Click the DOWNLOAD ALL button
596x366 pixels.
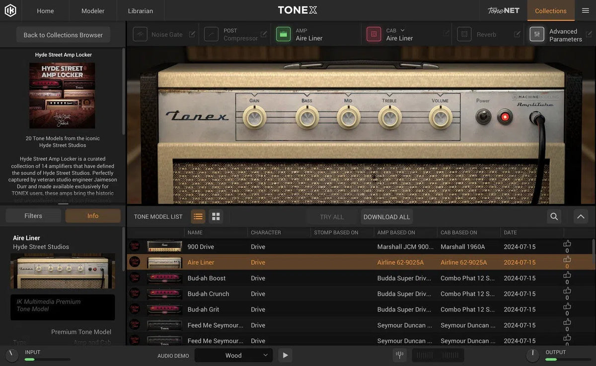pos(386,217)
